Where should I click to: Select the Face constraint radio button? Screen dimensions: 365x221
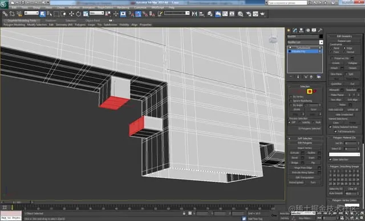pos(331,52)
